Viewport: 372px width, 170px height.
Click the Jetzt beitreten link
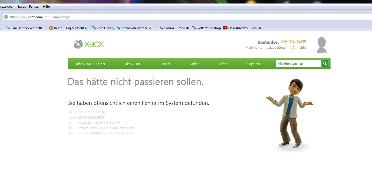click(x=277, y=48)
